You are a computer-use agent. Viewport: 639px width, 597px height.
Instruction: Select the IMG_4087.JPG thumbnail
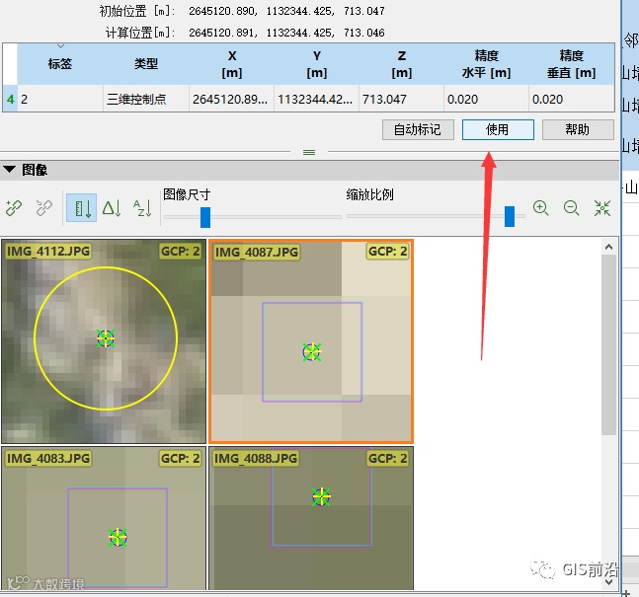(311, 341)
